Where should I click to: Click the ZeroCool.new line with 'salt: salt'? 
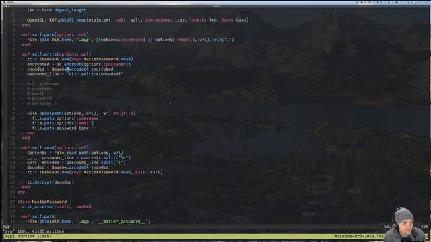(x=95, y=172)
